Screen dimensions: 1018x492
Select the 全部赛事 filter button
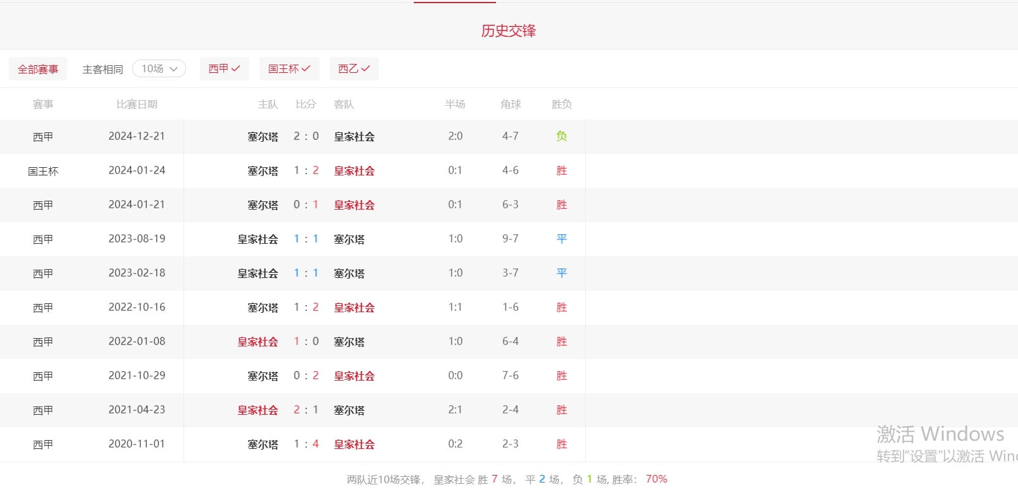pyautogui.click(x=38, y=69)
